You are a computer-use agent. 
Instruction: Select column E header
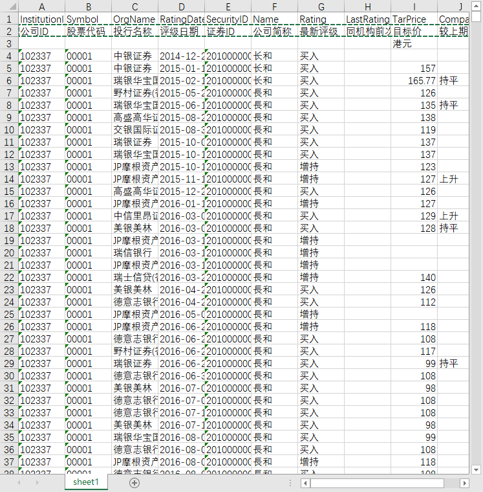click(228, 6)
